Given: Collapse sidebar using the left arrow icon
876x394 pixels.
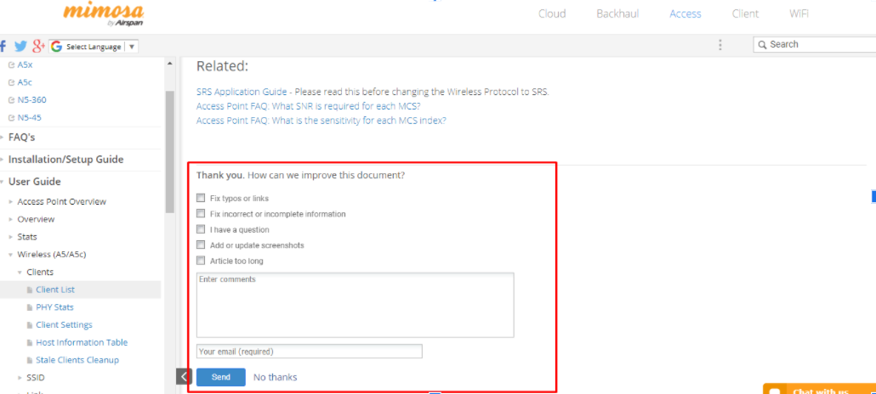Looking at the screenshot, I should tap(184, 376).
